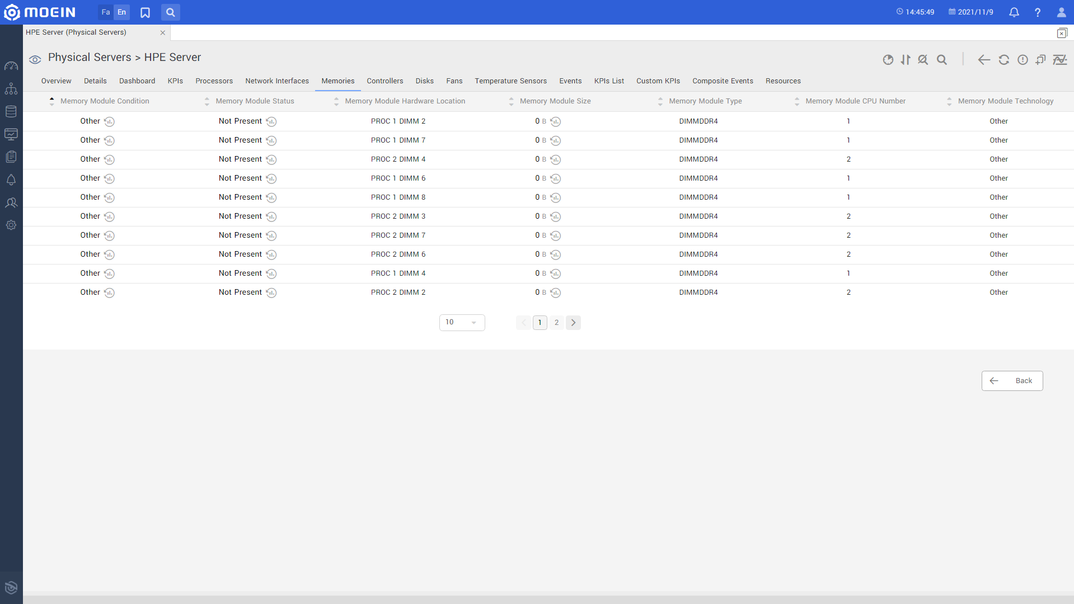Open the KPIs List tab
This screenshot has width=1074, height=604.
point(609,81)
